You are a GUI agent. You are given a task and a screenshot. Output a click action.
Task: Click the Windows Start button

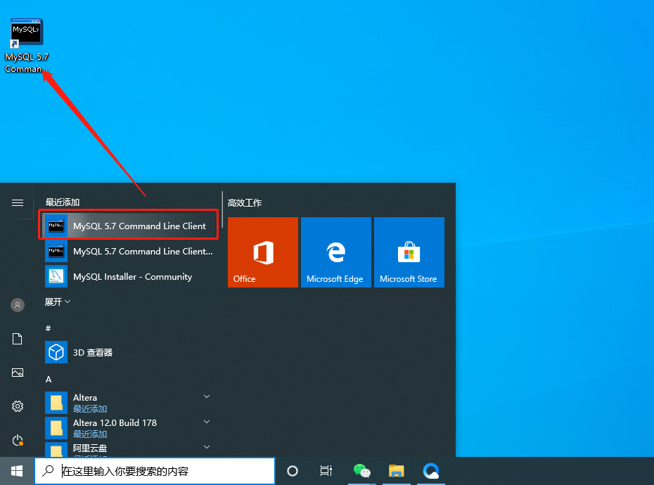point(17,471)
